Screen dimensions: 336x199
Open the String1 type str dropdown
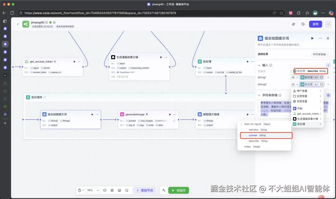295,77
